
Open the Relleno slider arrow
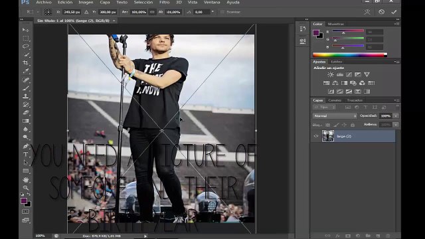(396, 125)
